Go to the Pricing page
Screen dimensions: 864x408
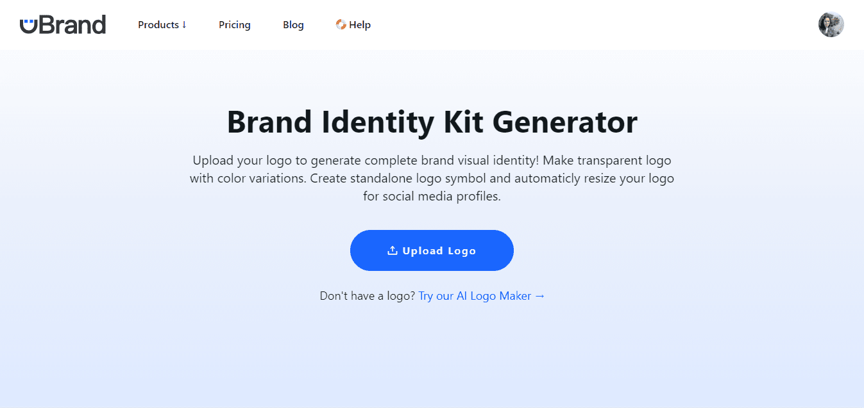[235, 24]
